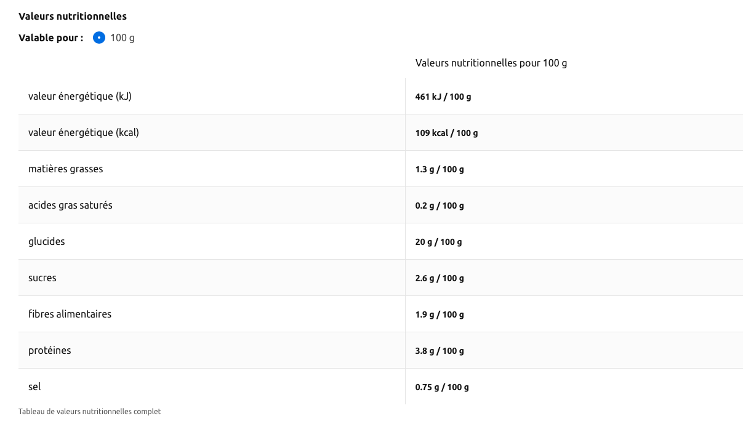Select the 461 kJ / 100 g value
This screenshot has height=440, width=743.
click(x=443, y=97)
